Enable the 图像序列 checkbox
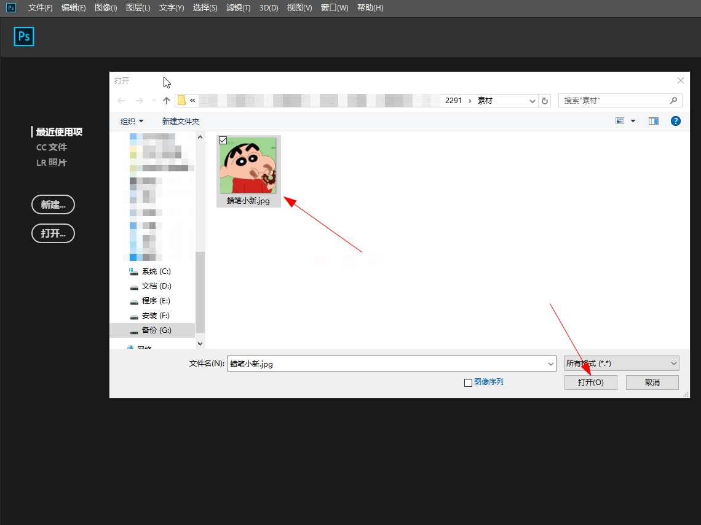The image size is (701, 525). click(x=468, y=383)
